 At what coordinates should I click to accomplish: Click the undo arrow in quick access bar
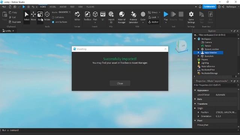(x=33, y=7)
